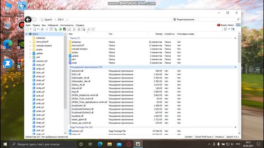
Task: Select d3d11.dll in file list
Action: [x=76, y=74]
